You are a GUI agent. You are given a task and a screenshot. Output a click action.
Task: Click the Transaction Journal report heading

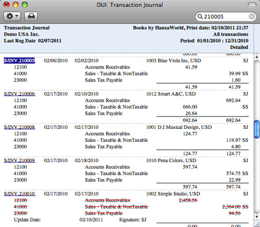point(27,28)
